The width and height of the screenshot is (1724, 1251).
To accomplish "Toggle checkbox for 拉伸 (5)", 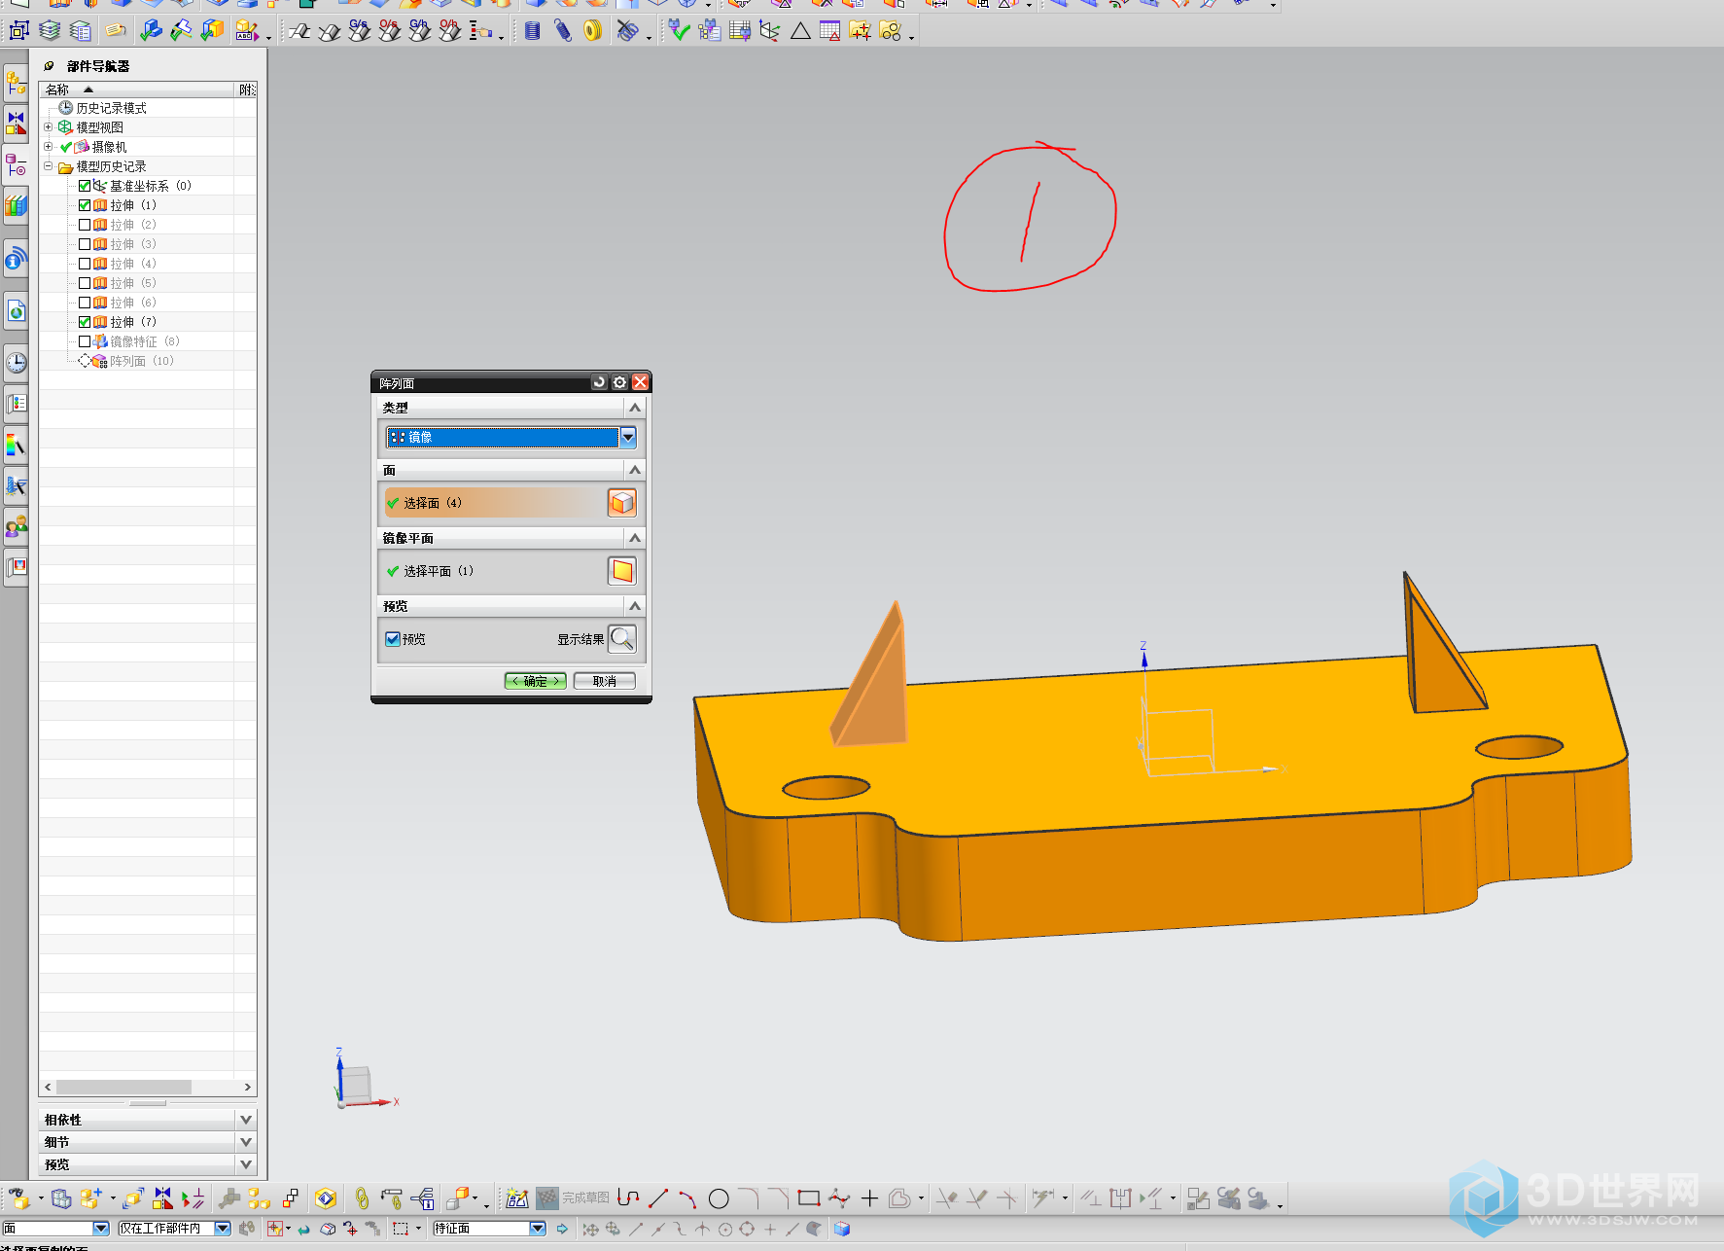I will click(x=85, y=283).
